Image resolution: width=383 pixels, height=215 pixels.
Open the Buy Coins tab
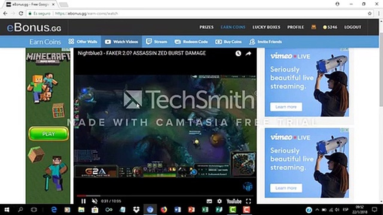(x=229, y=42)
